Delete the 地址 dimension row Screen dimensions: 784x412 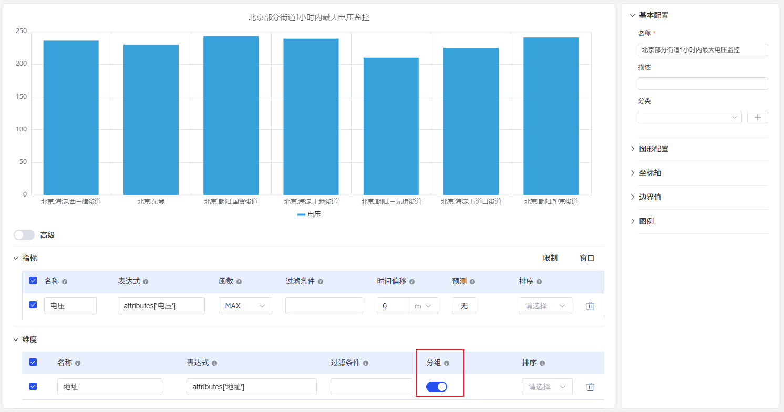tap(590, 387)
